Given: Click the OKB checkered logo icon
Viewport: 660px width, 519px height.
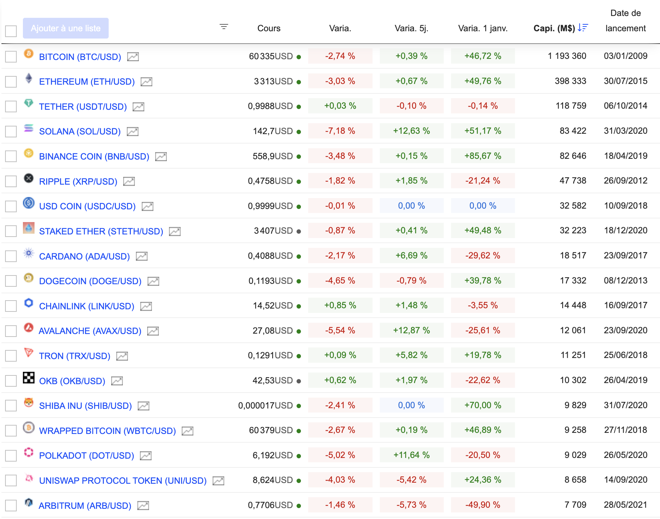Looking at the screenshot, I should point(29,378).
